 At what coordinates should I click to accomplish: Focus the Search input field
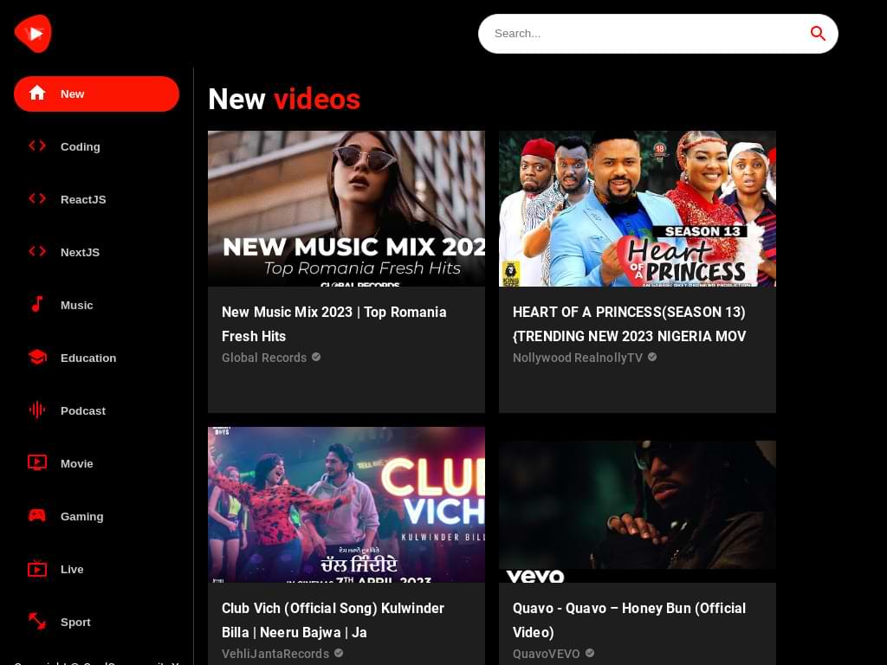[x=648, y=34]
